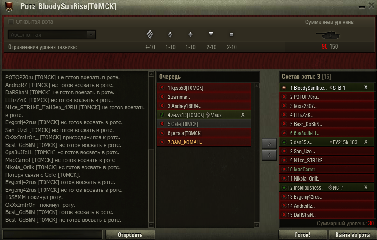Click the Отправить send button
Viewport: 377px width, 240px height.
130,235
